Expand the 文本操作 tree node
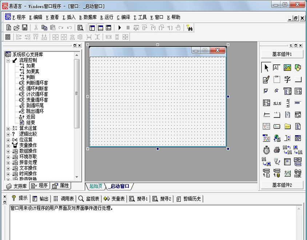This screenshot has height=240, width=307. (8, 169)
